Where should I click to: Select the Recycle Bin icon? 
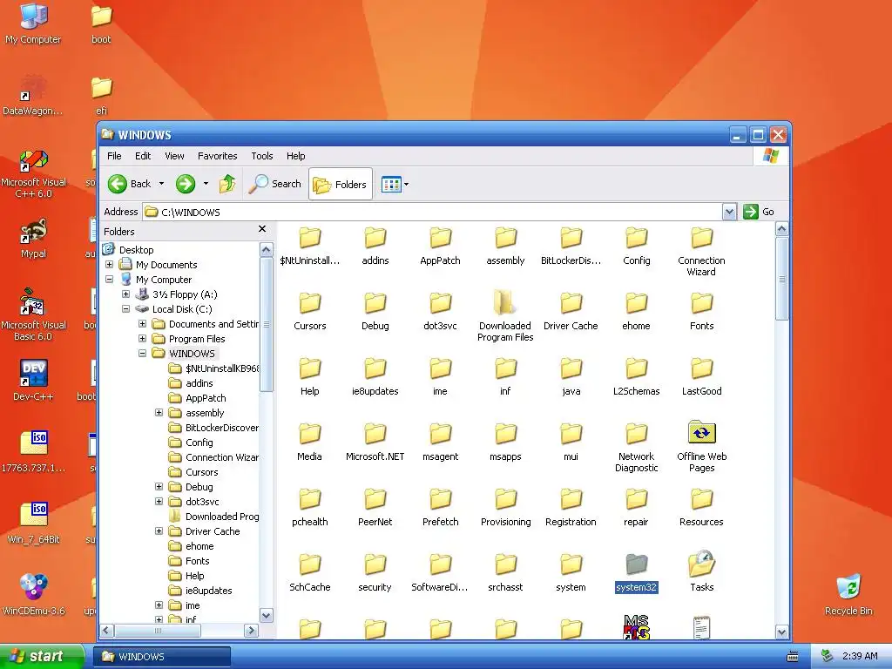(848, 594)
